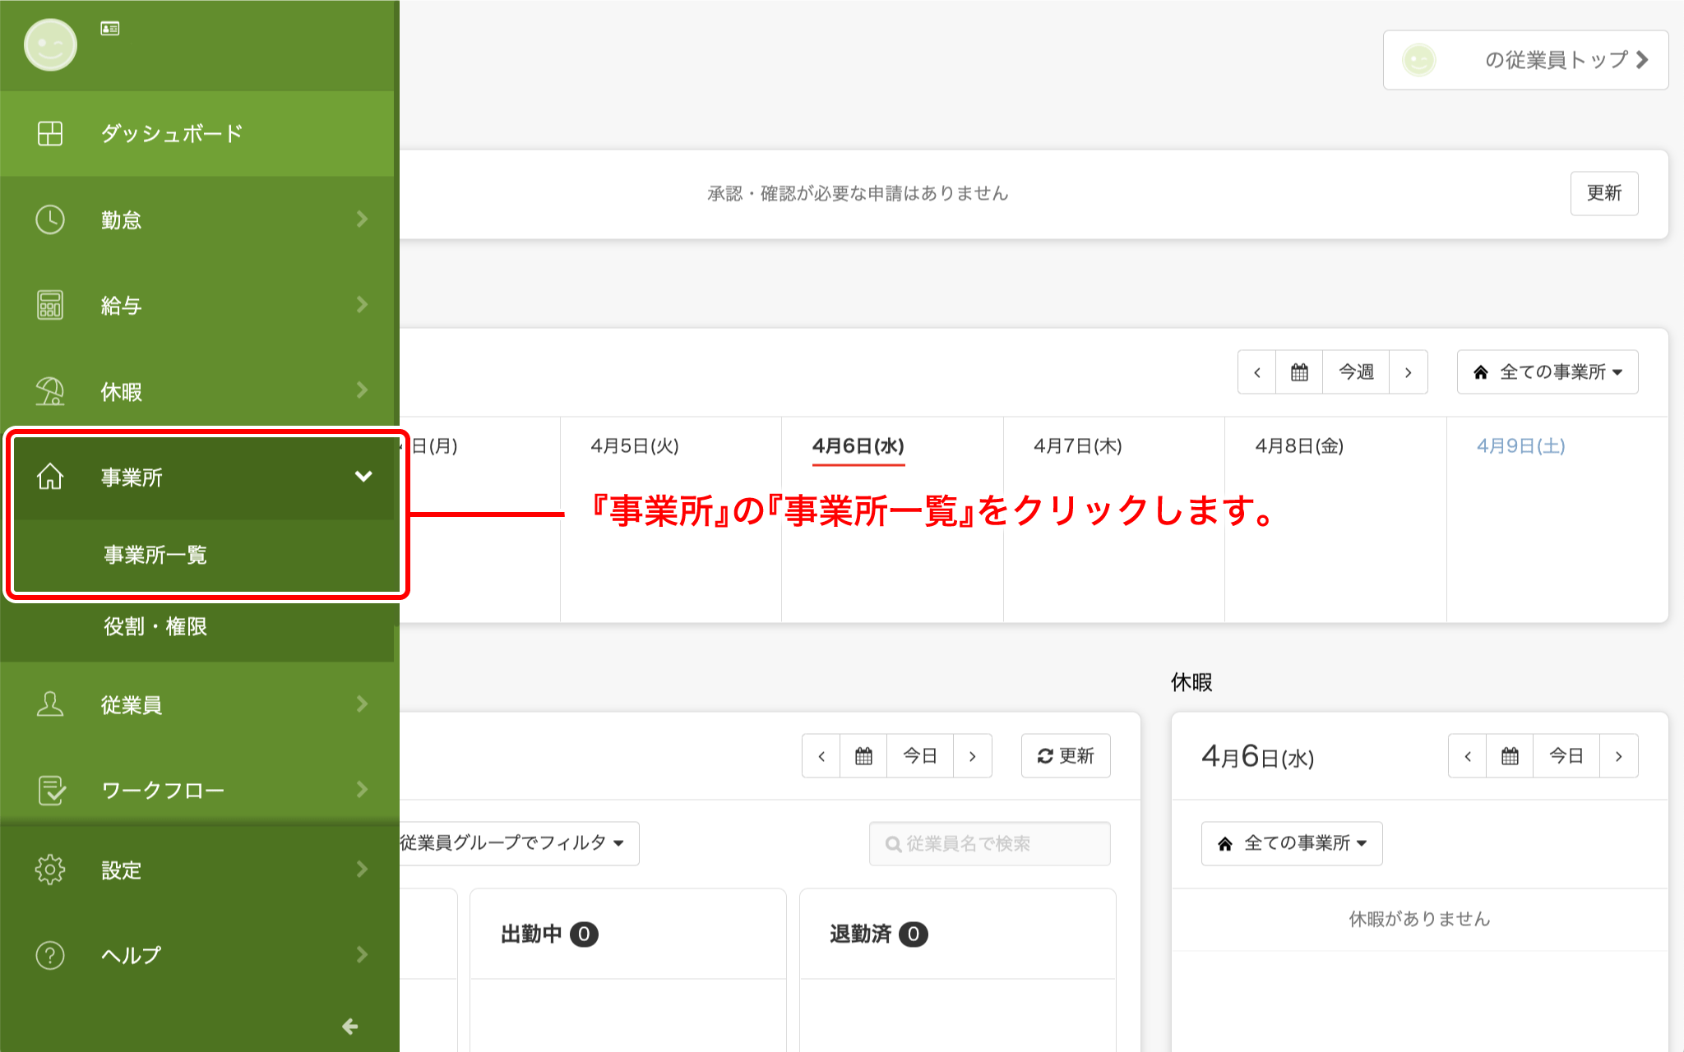1684x1052 pixels.
Task: Expand the 休暇 menu chevron
Action: pyautogui.click(x=363, y=390)
